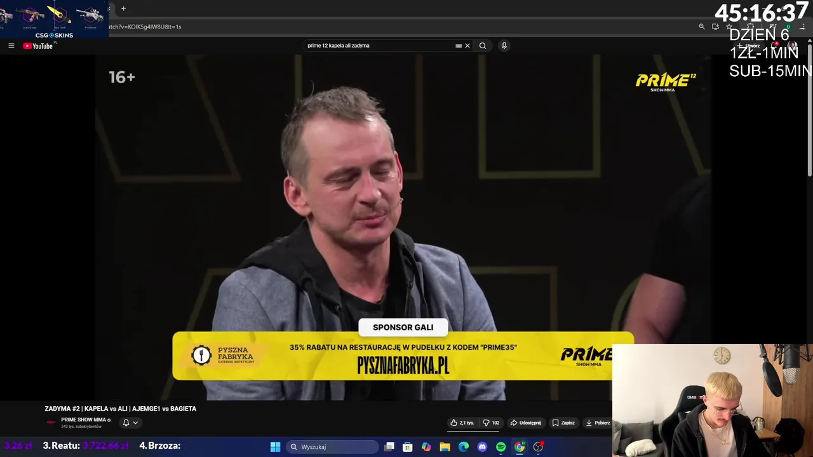The width and height of the screenshot is (813, 457).
Task: Focus the YouTube search field
Action: tap(379, 46)
